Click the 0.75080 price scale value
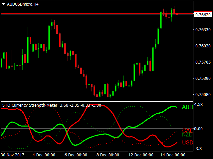Viewport: 213px width, 159px height. 203,94
